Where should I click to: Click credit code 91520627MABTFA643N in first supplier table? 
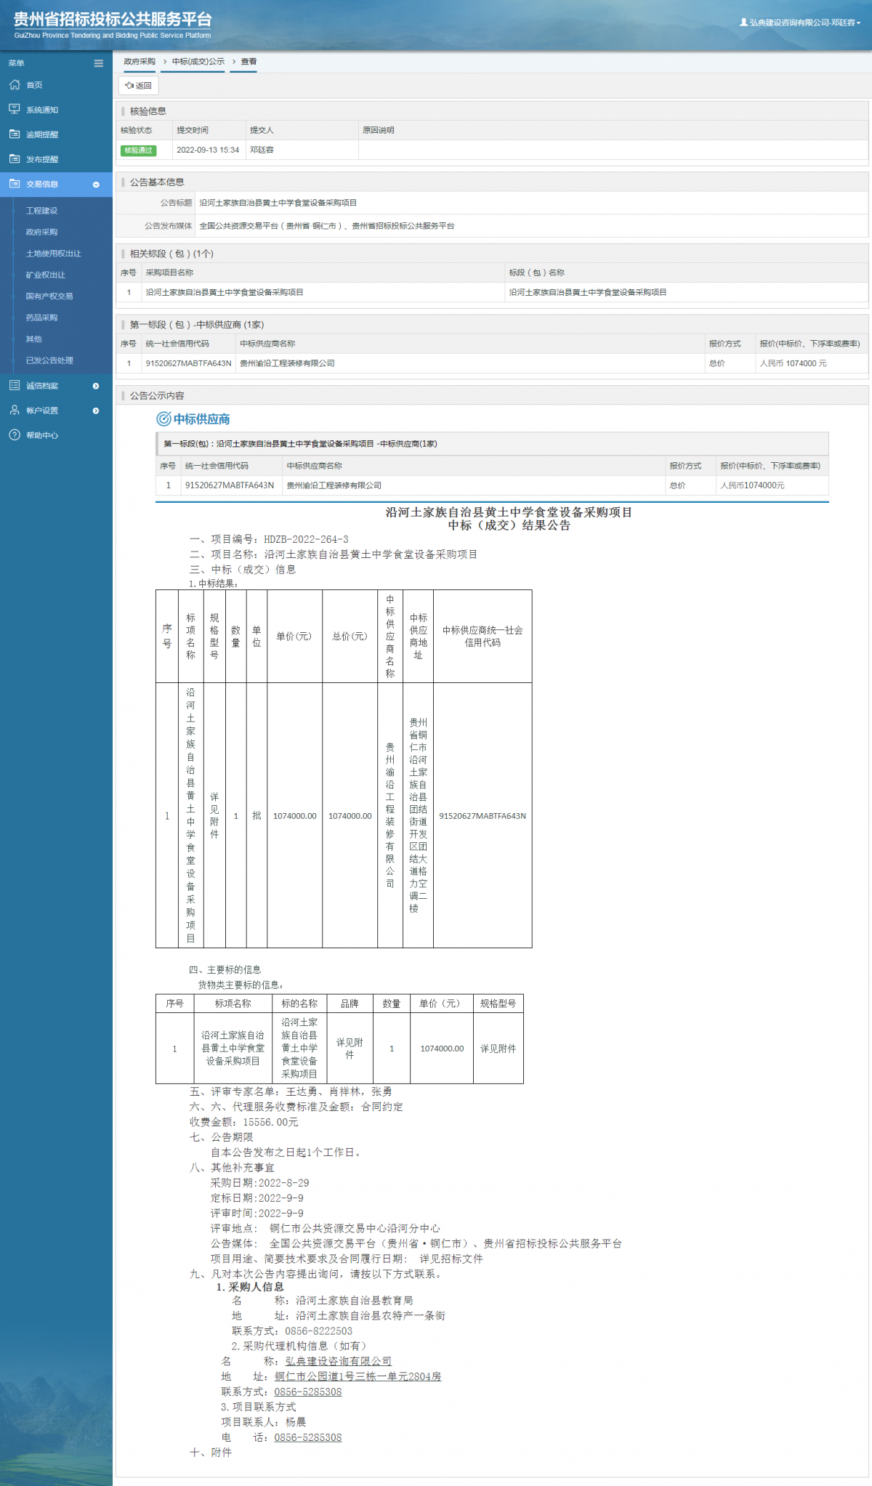(188, 363)
